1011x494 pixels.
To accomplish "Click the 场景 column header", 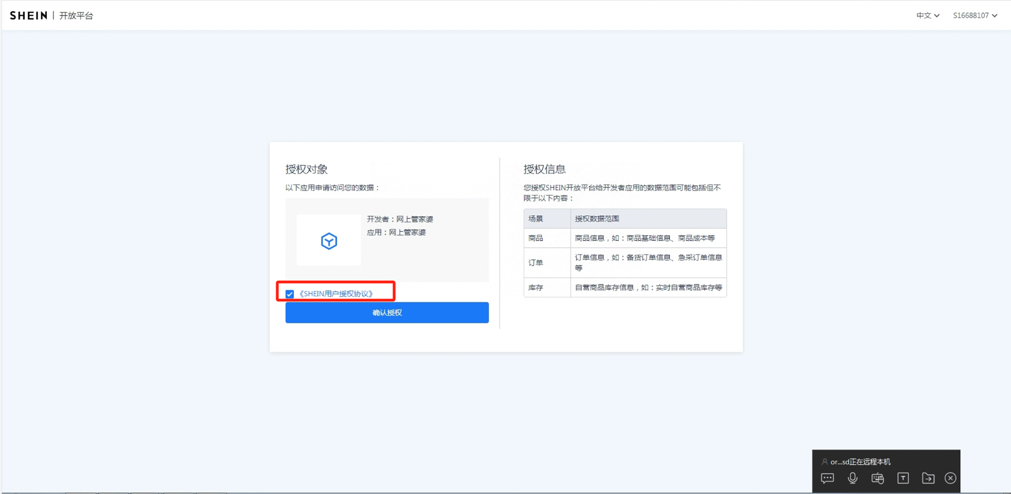I will click(x=547, y=219).
